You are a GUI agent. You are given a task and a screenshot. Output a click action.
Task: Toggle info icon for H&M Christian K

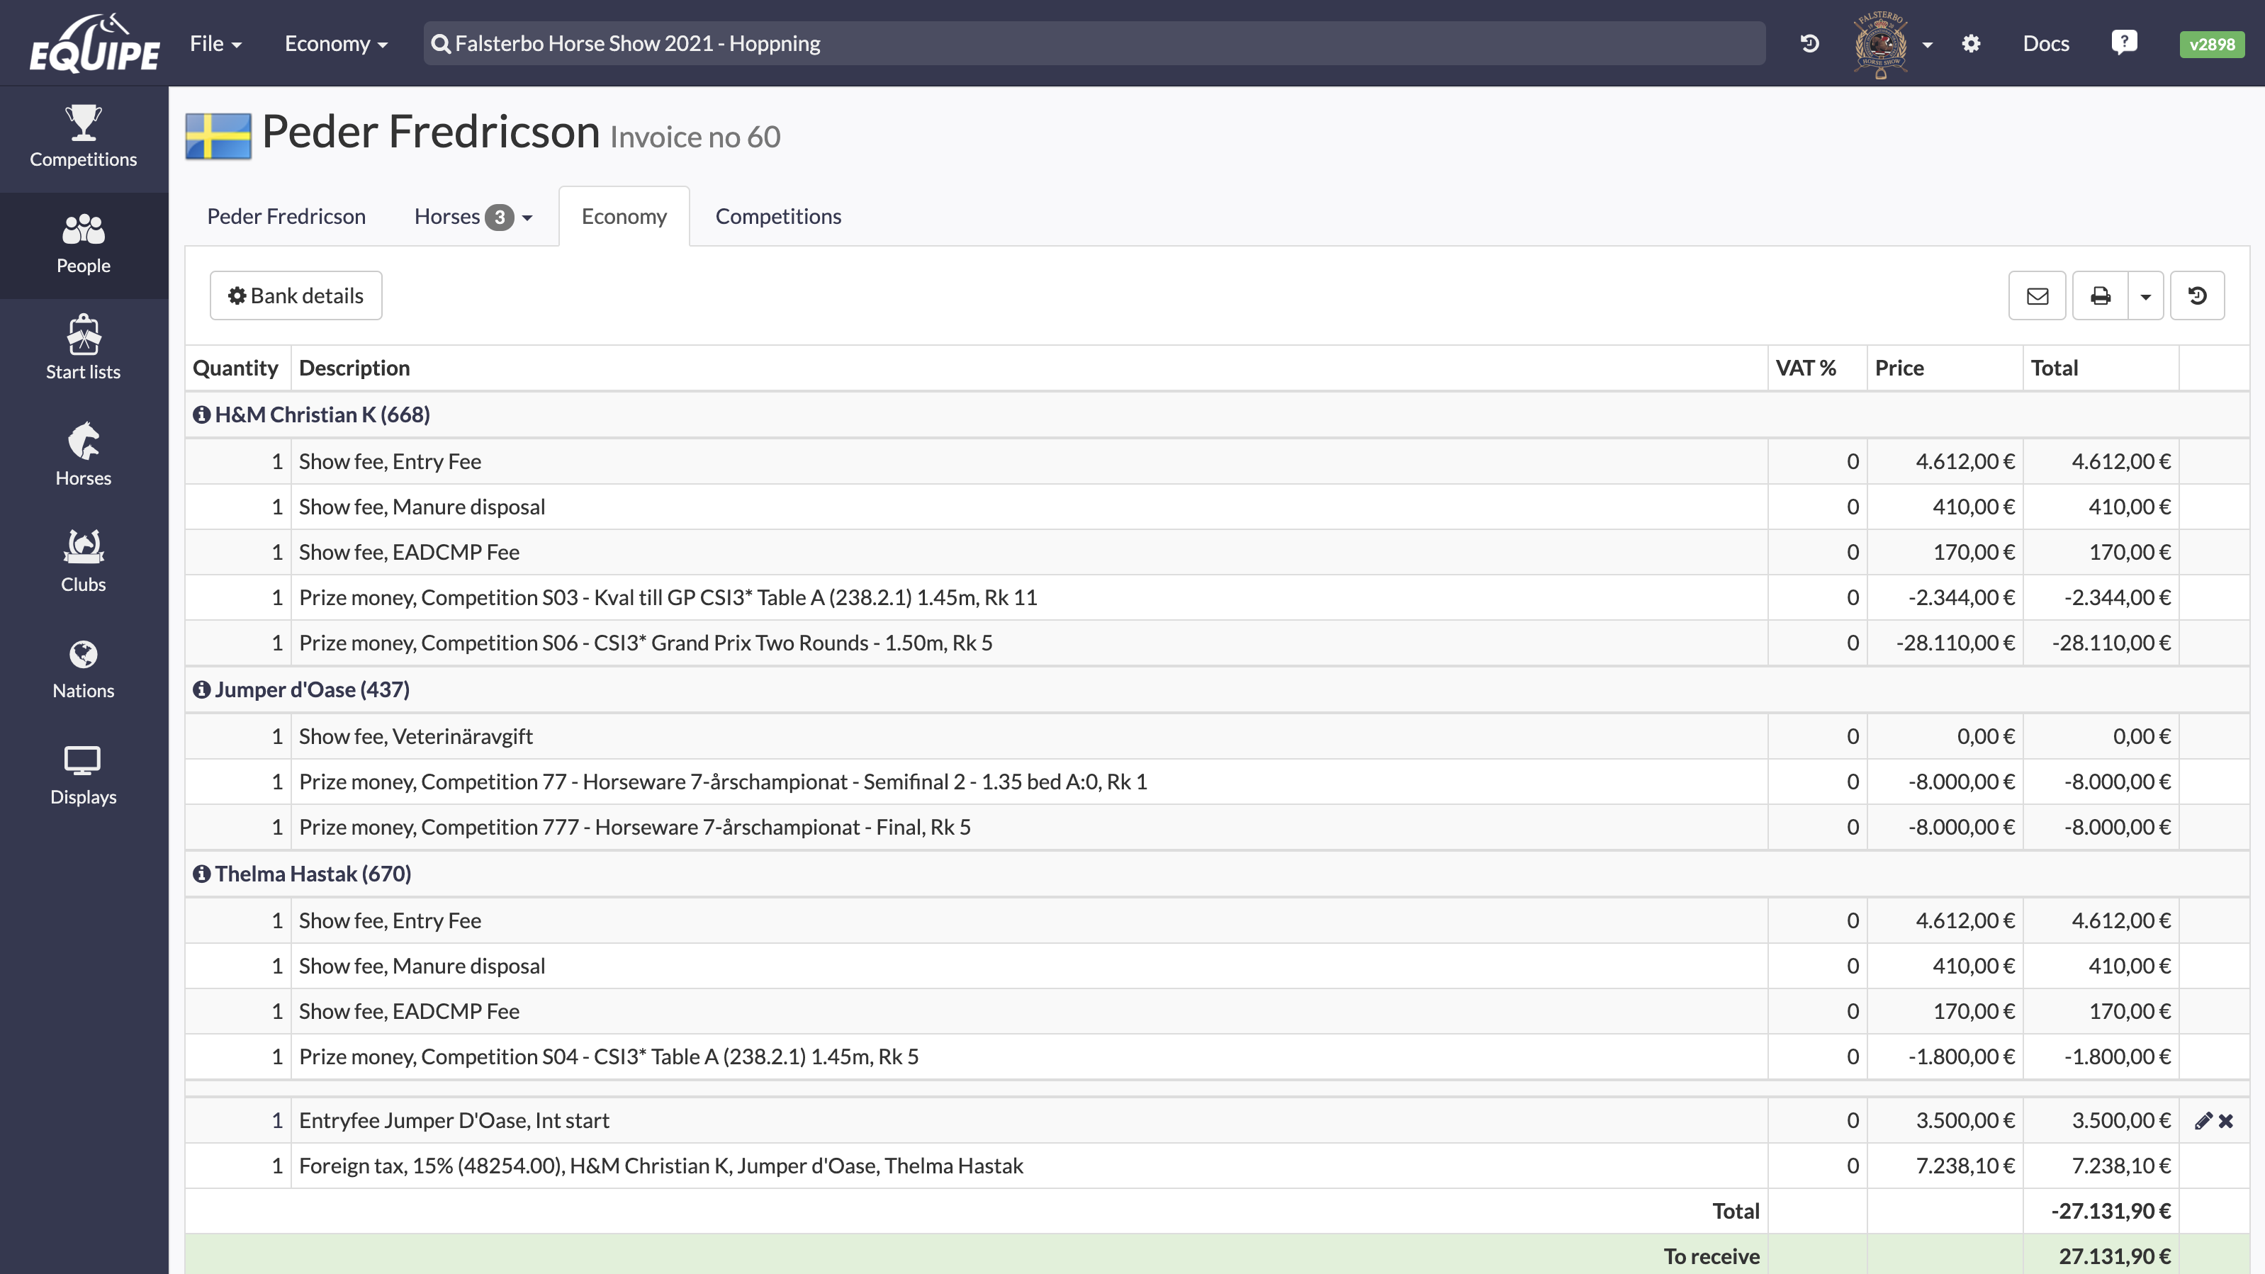201,414
